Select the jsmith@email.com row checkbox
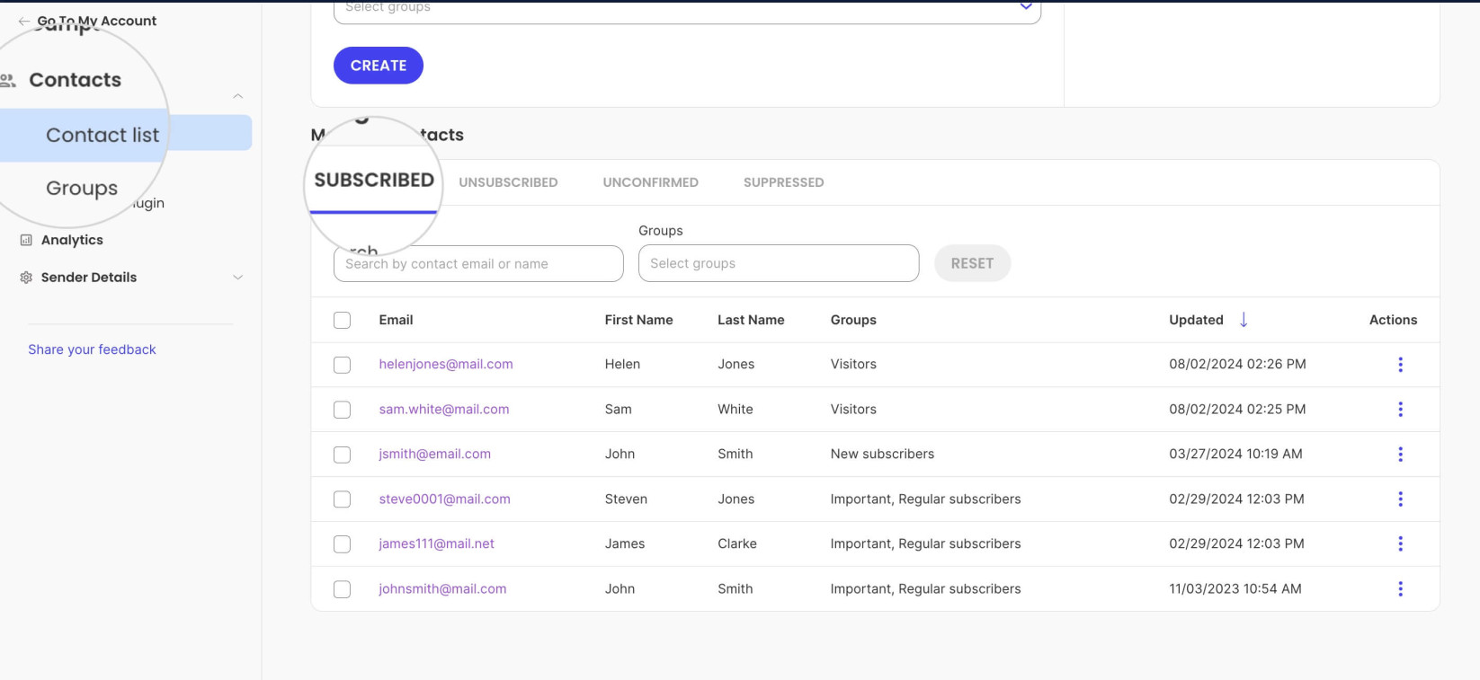 point(342,455)
